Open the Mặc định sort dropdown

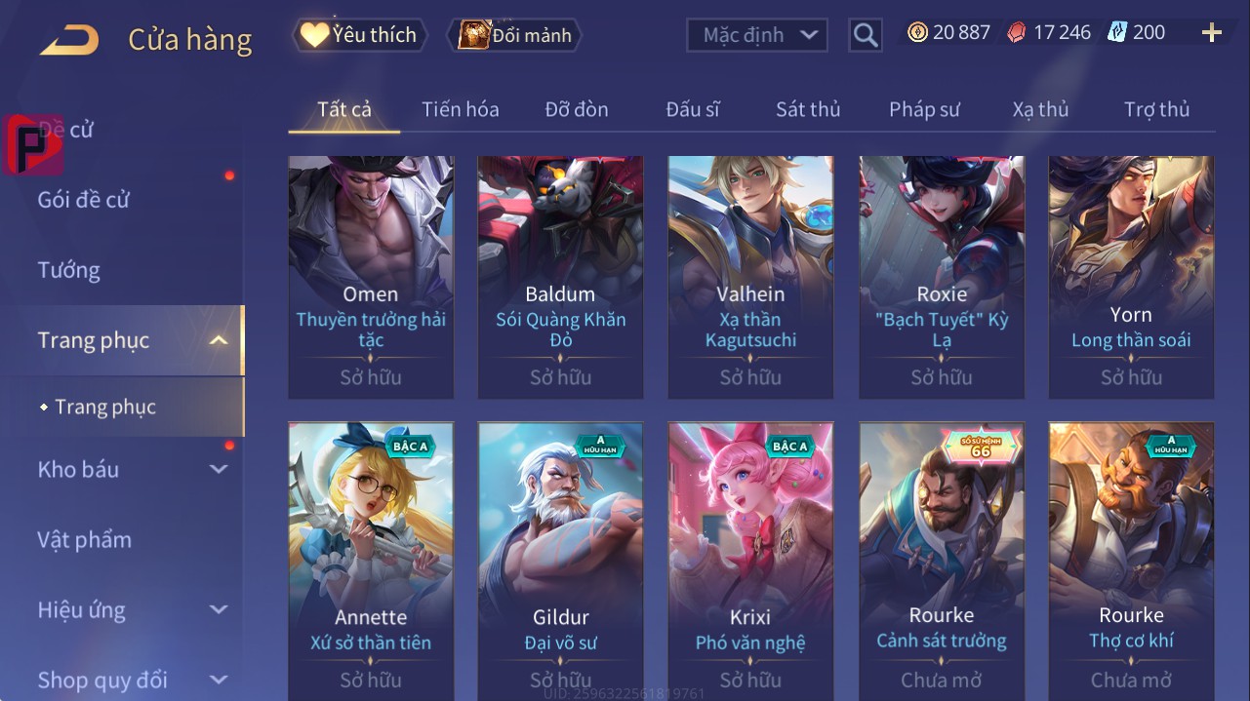(x=757, y=35)
